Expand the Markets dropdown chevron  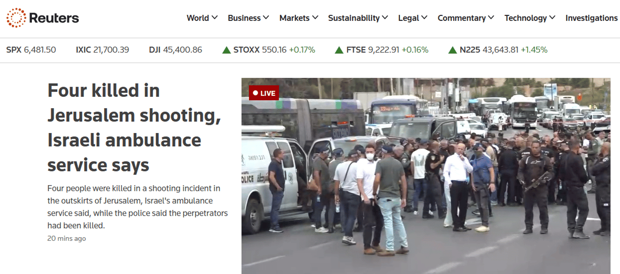coord(315,18)
